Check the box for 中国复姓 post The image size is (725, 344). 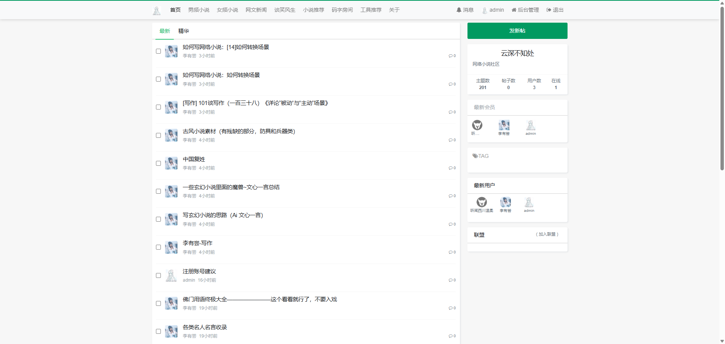click(x=159, y=164)
